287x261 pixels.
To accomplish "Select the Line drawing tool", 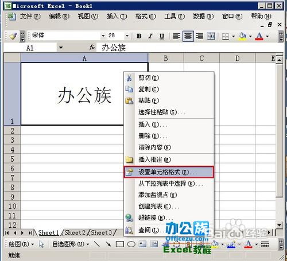I will pyautogui.click(x=97, y=244).
